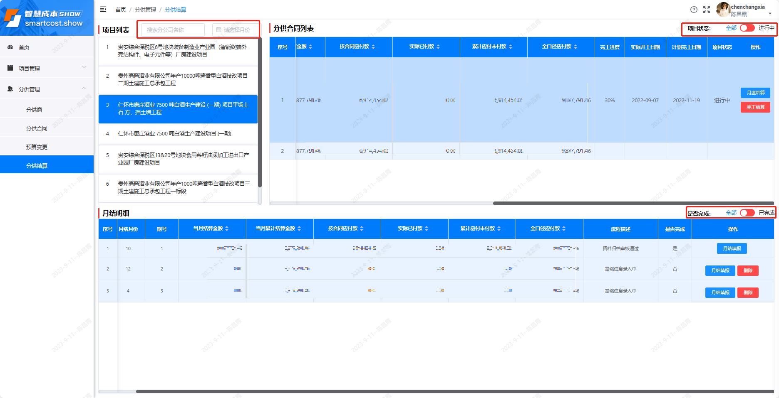Image resolution: width=779 pixels, height=398 pixels.
Task: Expand the 项目管理 menu chevron
Action: pos(84,67)
